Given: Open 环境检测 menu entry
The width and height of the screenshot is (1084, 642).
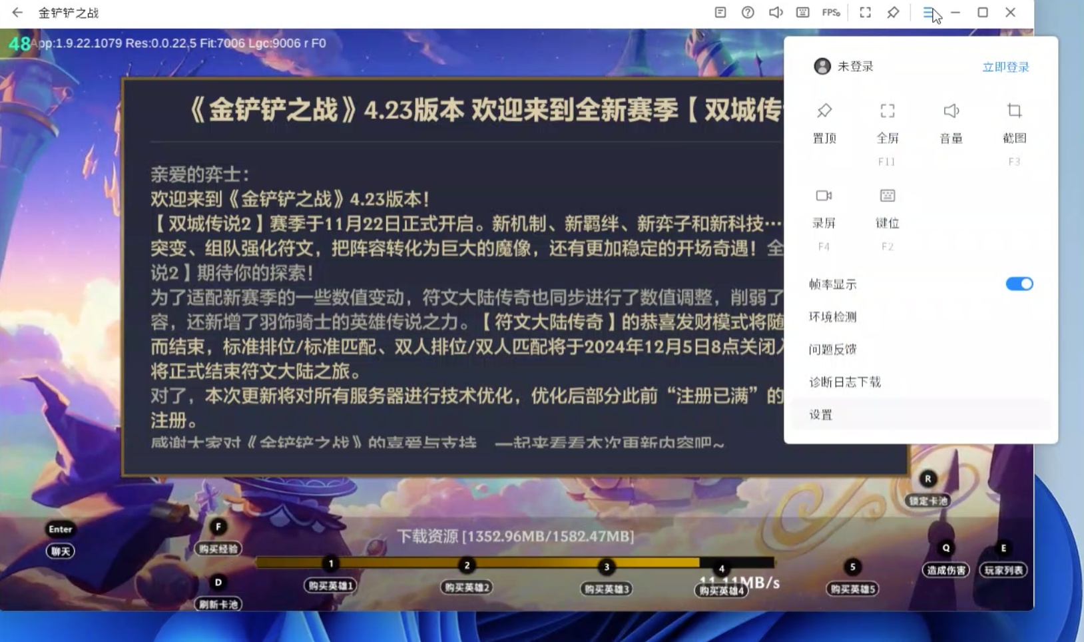Looking at the screenshot, I should [921, 316].
